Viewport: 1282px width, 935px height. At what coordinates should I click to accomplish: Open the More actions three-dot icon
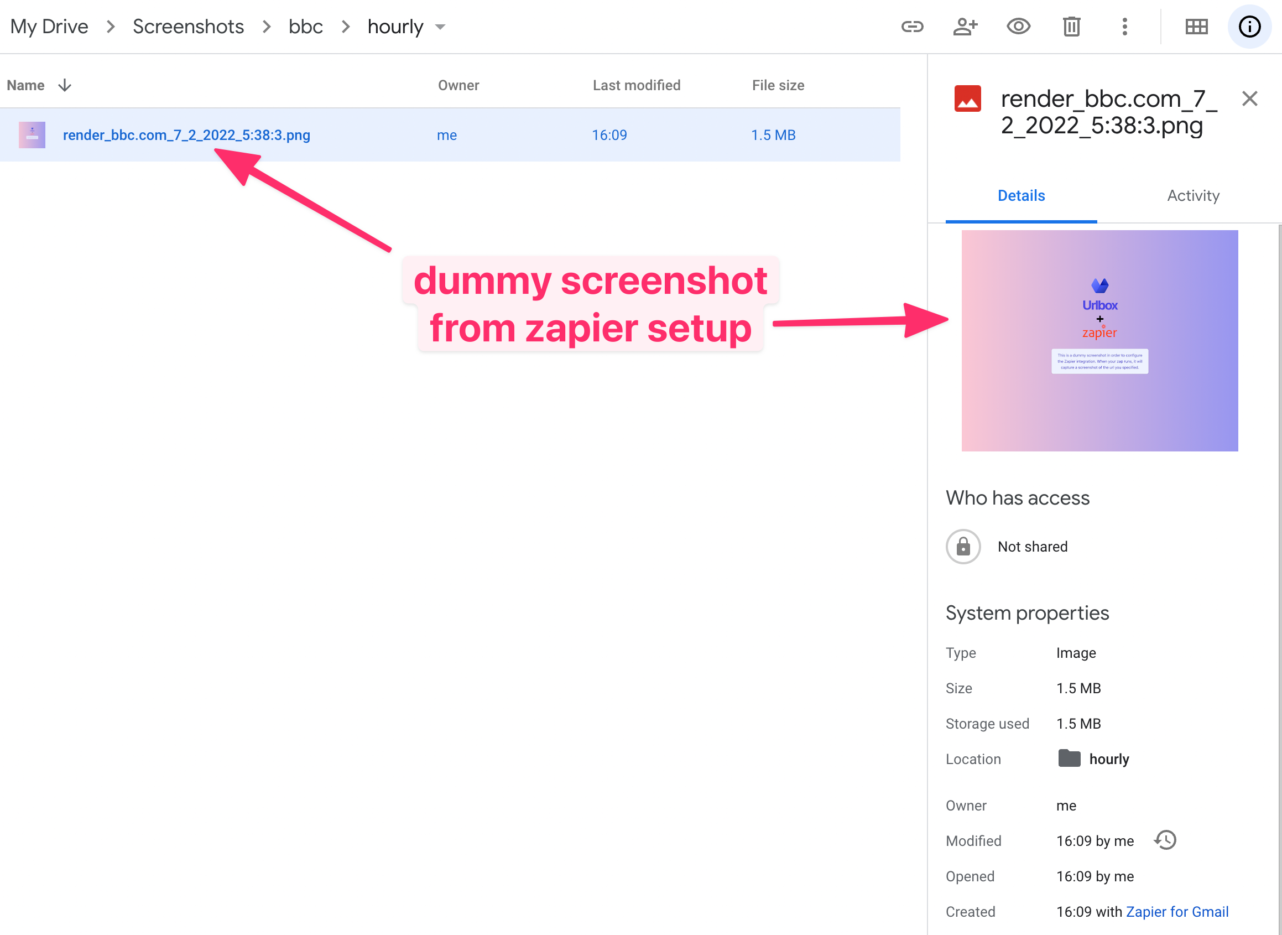pos(1124,26)
